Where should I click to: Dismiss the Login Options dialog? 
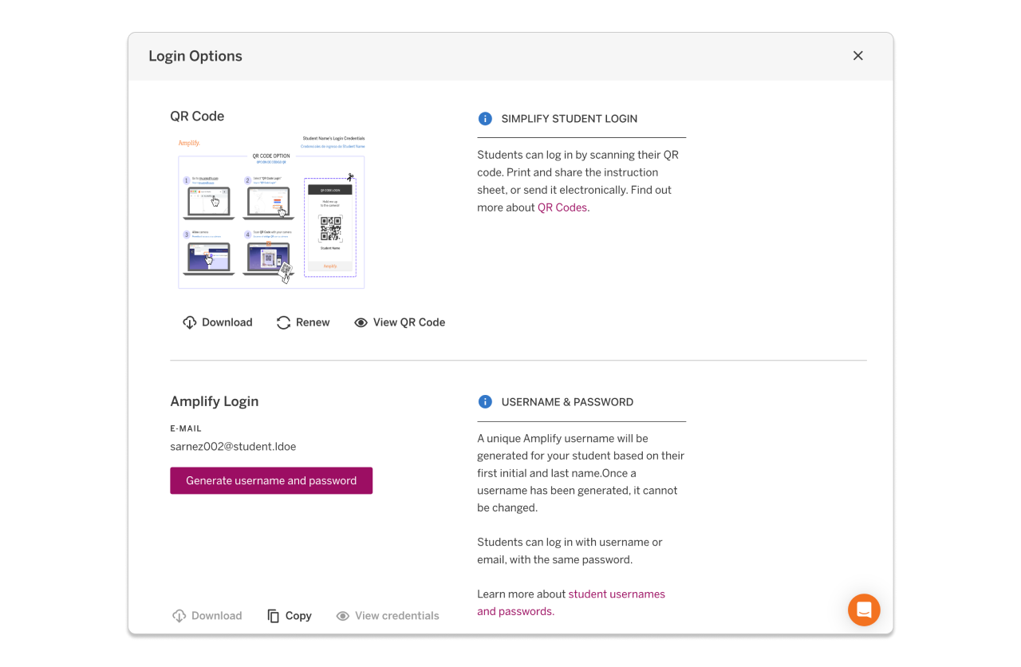[x=857, y=55]
